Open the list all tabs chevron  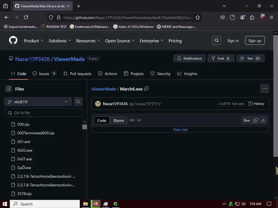click(224, 6)
